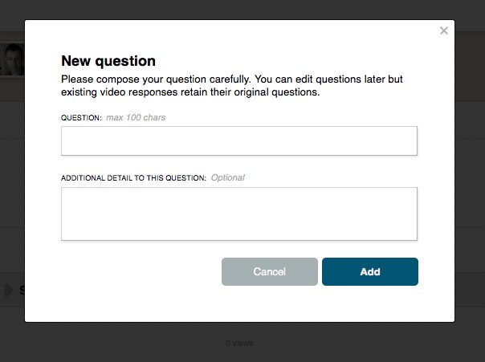Click the dimmed '0 views' text

click(239, 344)
